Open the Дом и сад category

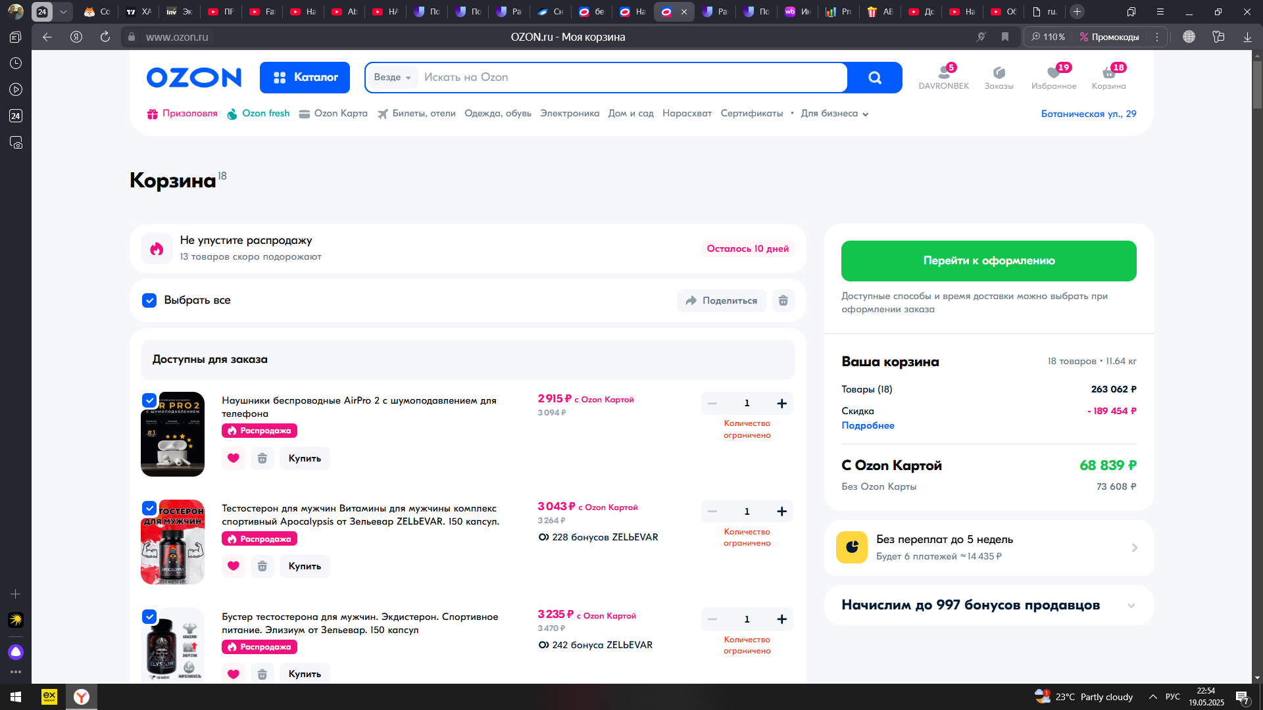coord(631,114)
